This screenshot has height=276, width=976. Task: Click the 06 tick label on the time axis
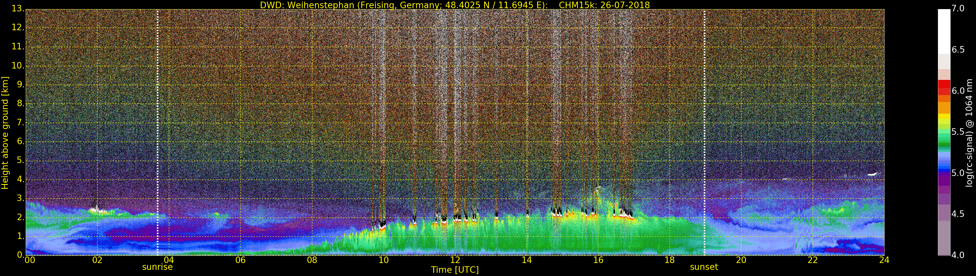click(x=240, y=260)
